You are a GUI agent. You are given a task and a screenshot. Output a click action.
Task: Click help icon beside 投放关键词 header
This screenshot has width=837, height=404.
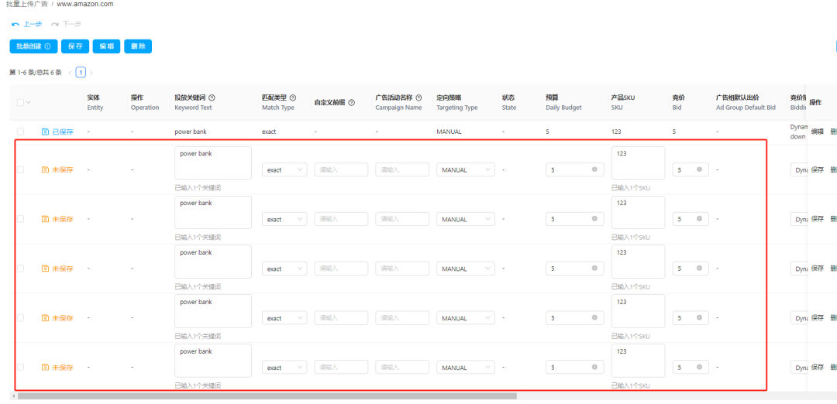coord(212,98)
